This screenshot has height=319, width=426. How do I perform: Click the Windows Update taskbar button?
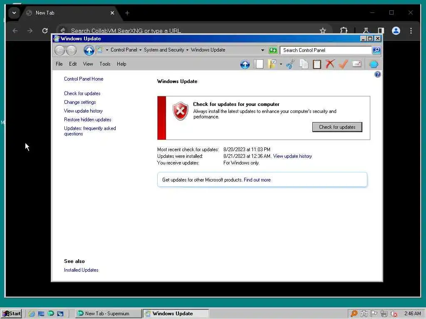[x=176, y=314]
